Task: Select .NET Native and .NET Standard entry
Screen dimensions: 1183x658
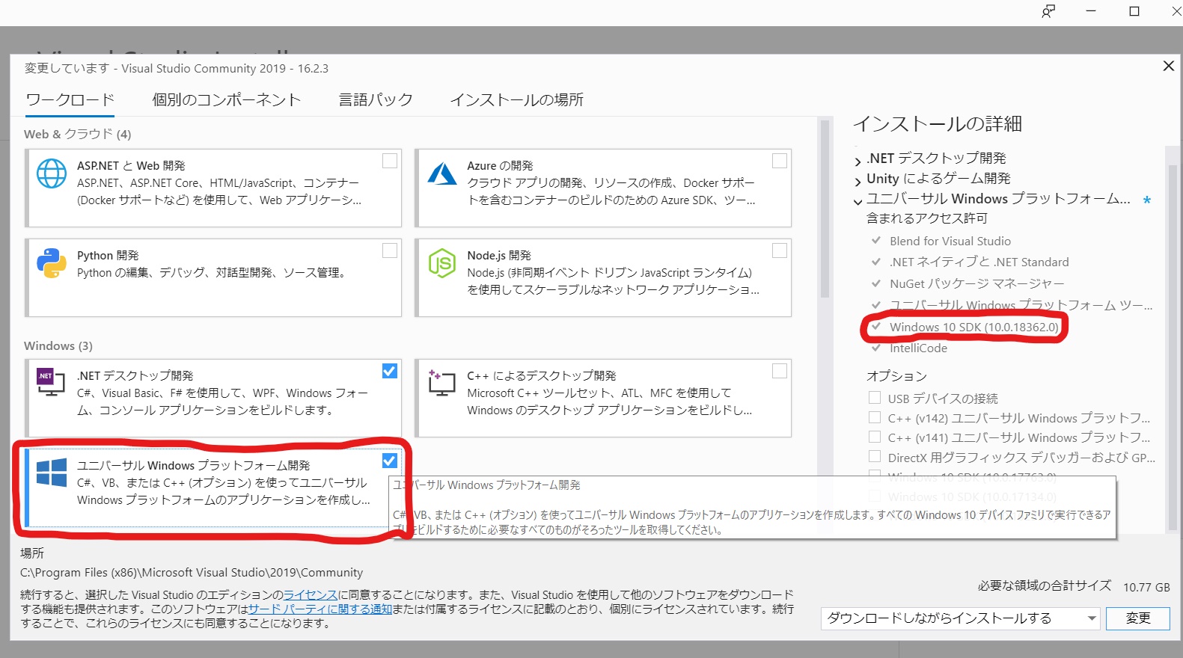Action: [979, 262]
